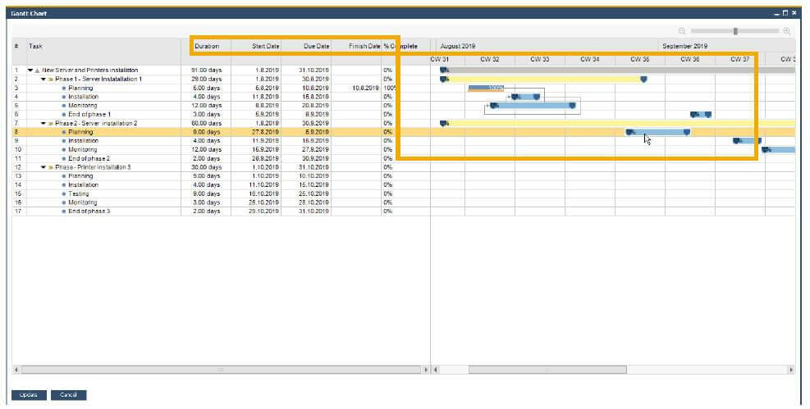Viewport: 810px width, 409px height.
Task: Click the chart pane horizontal scrollbar thumb
Action: click(547, 370)
